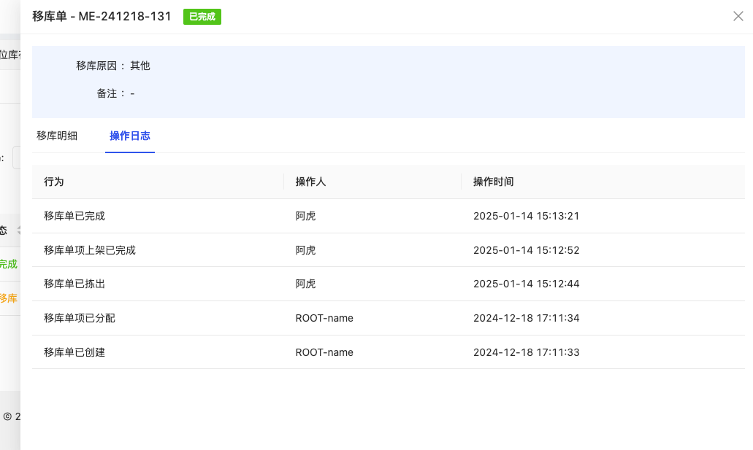This screenshot has height=450, width=753.
Task: Click the 操作人 column header
Action: 310,182
